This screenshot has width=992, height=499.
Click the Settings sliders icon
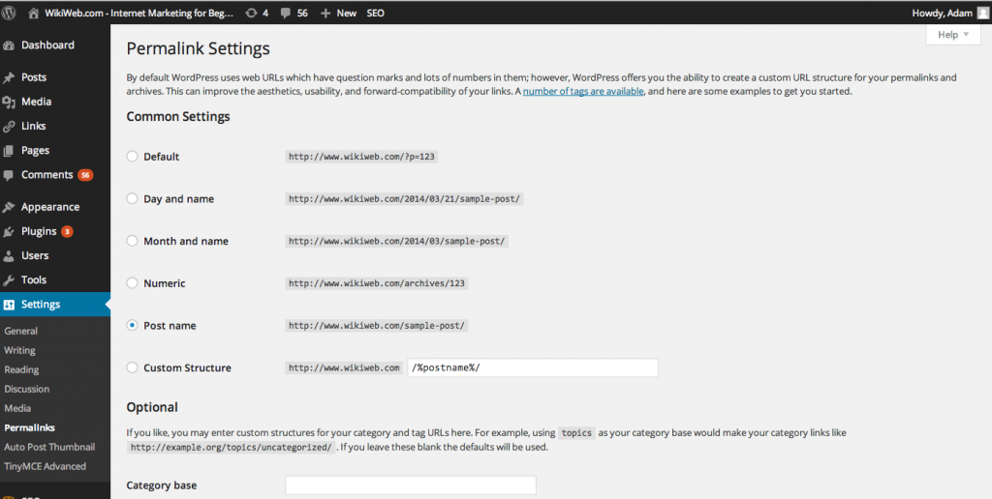9,305
